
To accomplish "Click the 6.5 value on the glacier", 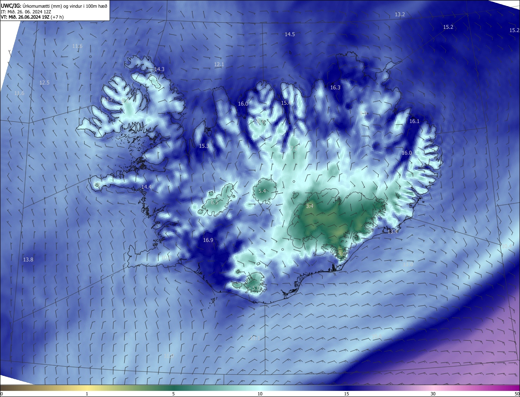I will (x=215, y=203).
